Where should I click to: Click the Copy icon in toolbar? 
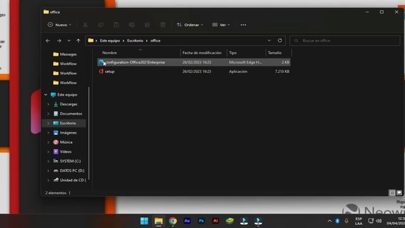coord(101,25)
